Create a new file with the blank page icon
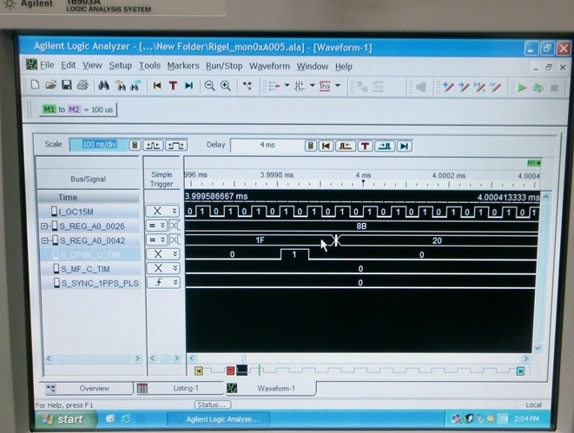Screen dimensions: 574x433 [x=35, y=85]
